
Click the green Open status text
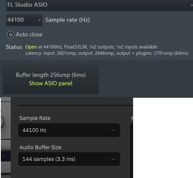coord(31,47)
